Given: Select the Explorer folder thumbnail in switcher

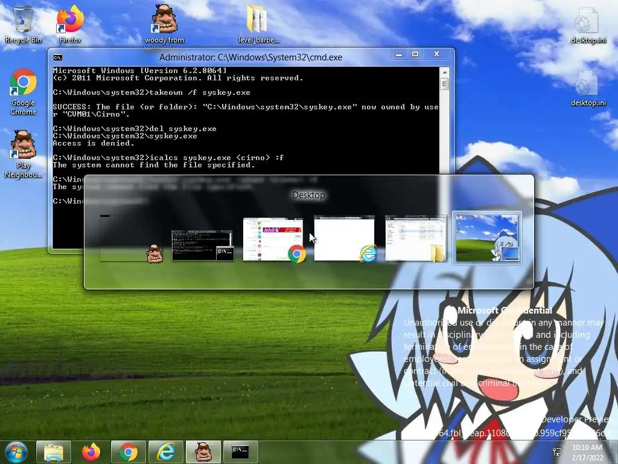Looking at the screenshot, I should 416,238.
